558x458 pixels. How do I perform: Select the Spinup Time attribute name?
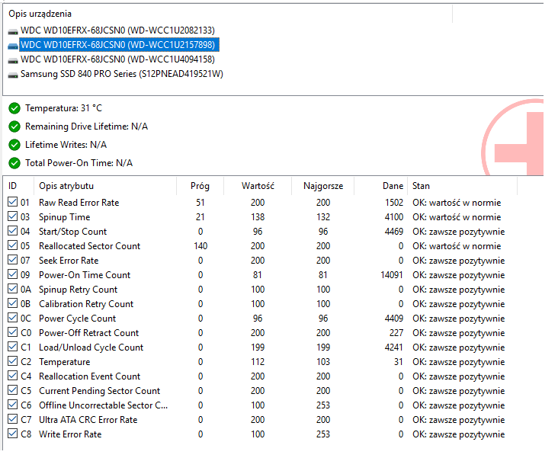coord(64,217)
